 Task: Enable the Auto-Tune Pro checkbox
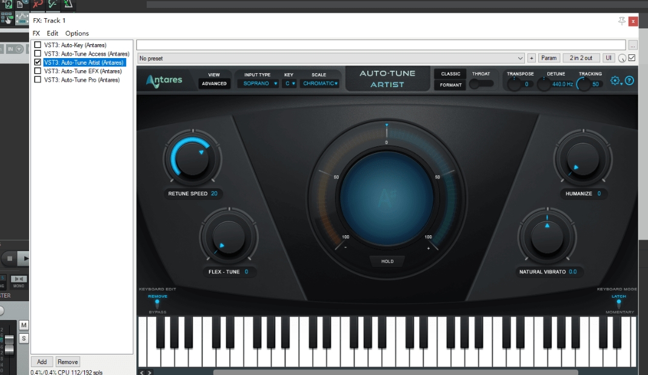pos(38,80)
